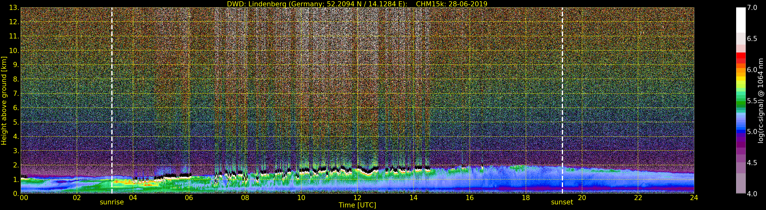Pick the colorbar tick label 5.5
Image resolution: width=766 pixels, height=210 pixels.
click(x=752, y=101)
